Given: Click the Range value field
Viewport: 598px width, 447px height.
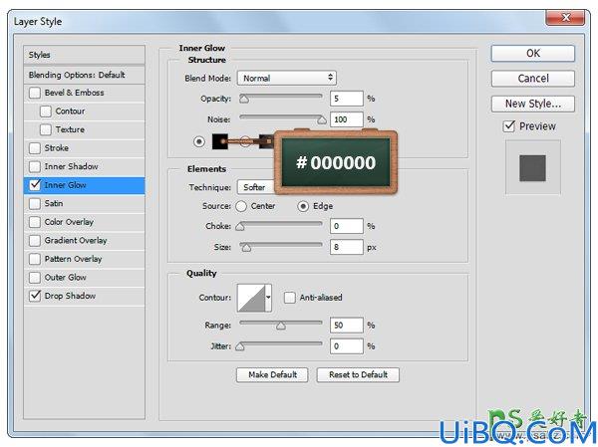Looking at the screenshot, I should coord(347,326).
